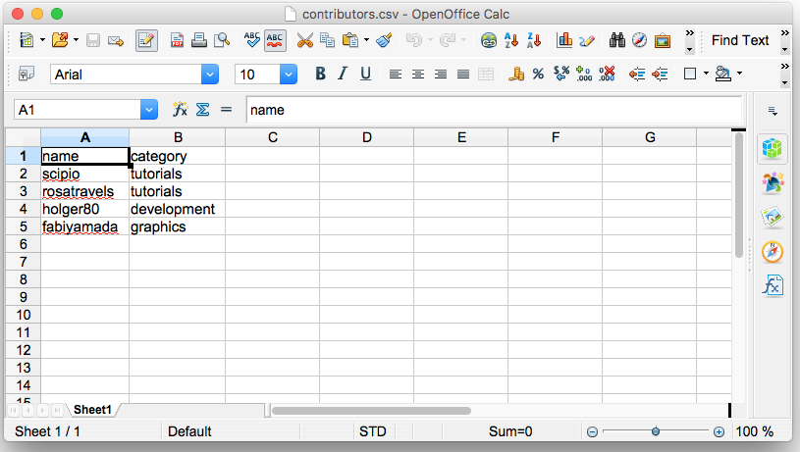
Task: Open sidebar Functions fx panel
Action: (773, 286)
